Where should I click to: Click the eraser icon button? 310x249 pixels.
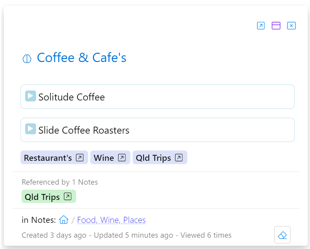click(282, 235)
